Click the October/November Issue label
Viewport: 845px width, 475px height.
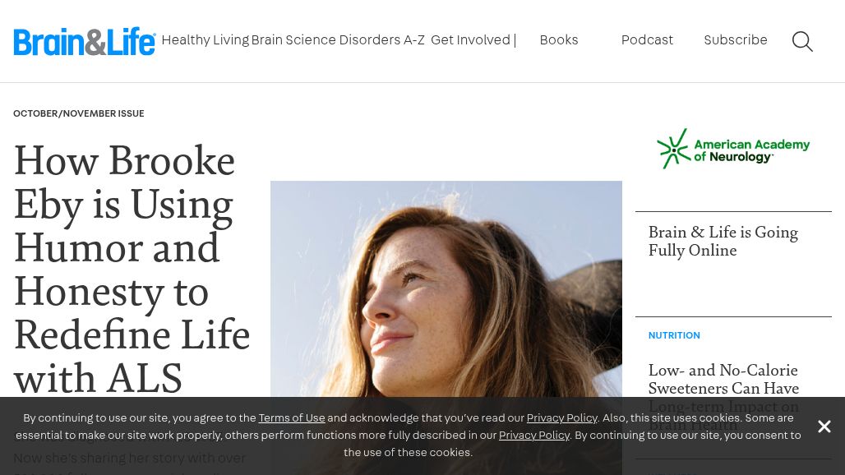click(79, 113)
